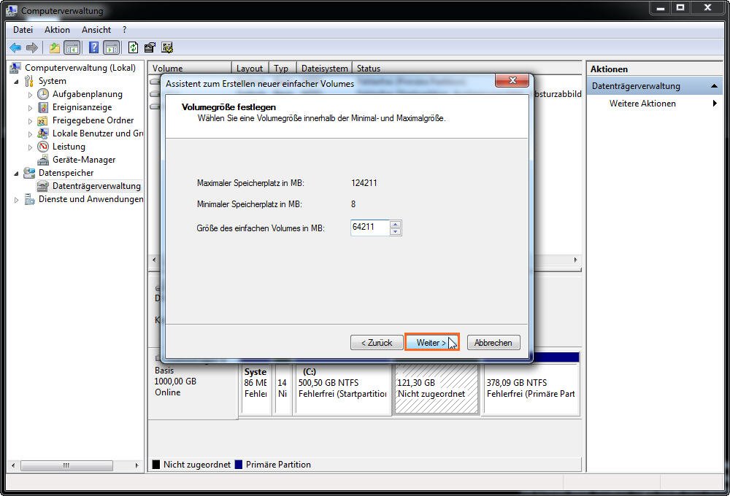This screenshot has width=730, height=496.
Task: Decrease volume size with spinner down arrow
Action: 395,231
